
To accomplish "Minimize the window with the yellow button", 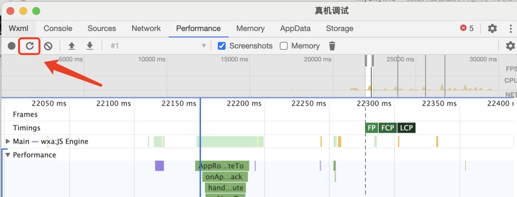I will tap(23, 11).
